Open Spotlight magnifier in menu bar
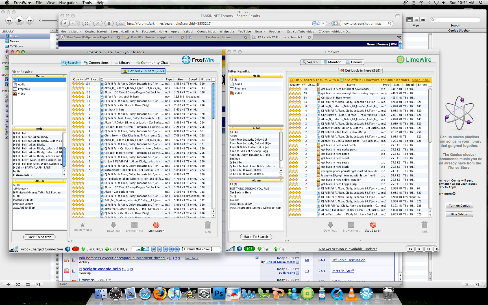 [x=481, y=3]
